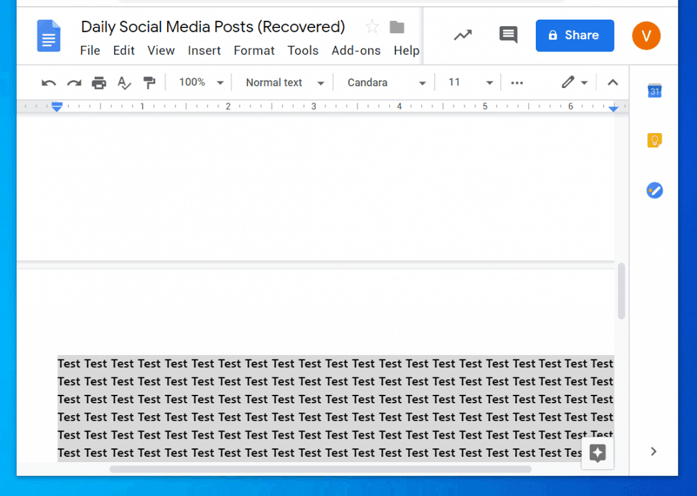This screenshot has height=496, width=697.
Task: Print the document
Action: point(99,82)
